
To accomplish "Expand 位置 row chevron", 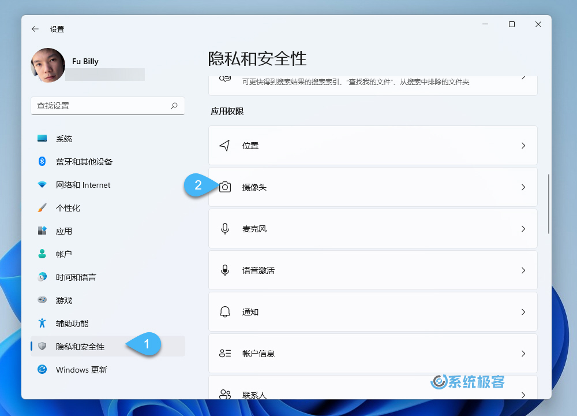I will coord(523,146).
